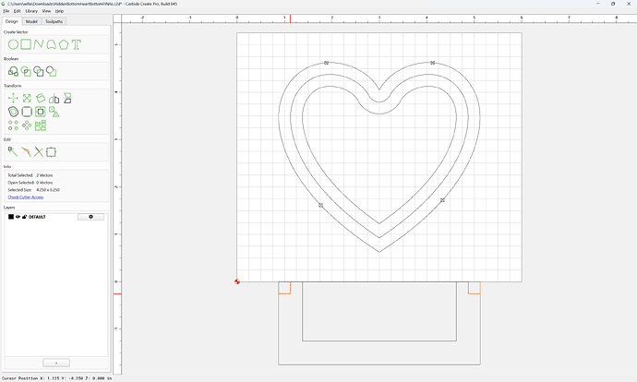Switch to the Model tab

31,21
